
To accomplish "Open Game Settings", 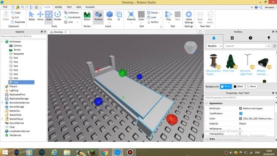I will 189,17.
